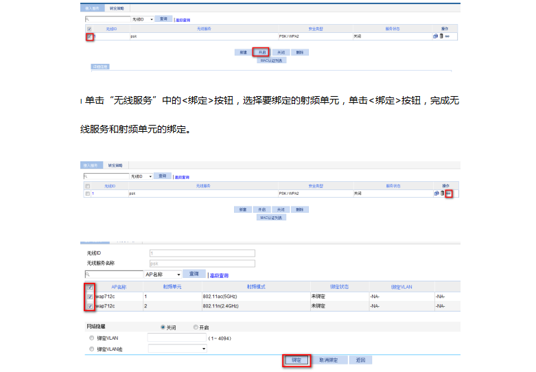Select 开启 radio for 网络隐藏
536x372 pixels.
click(x=196, y=327)
